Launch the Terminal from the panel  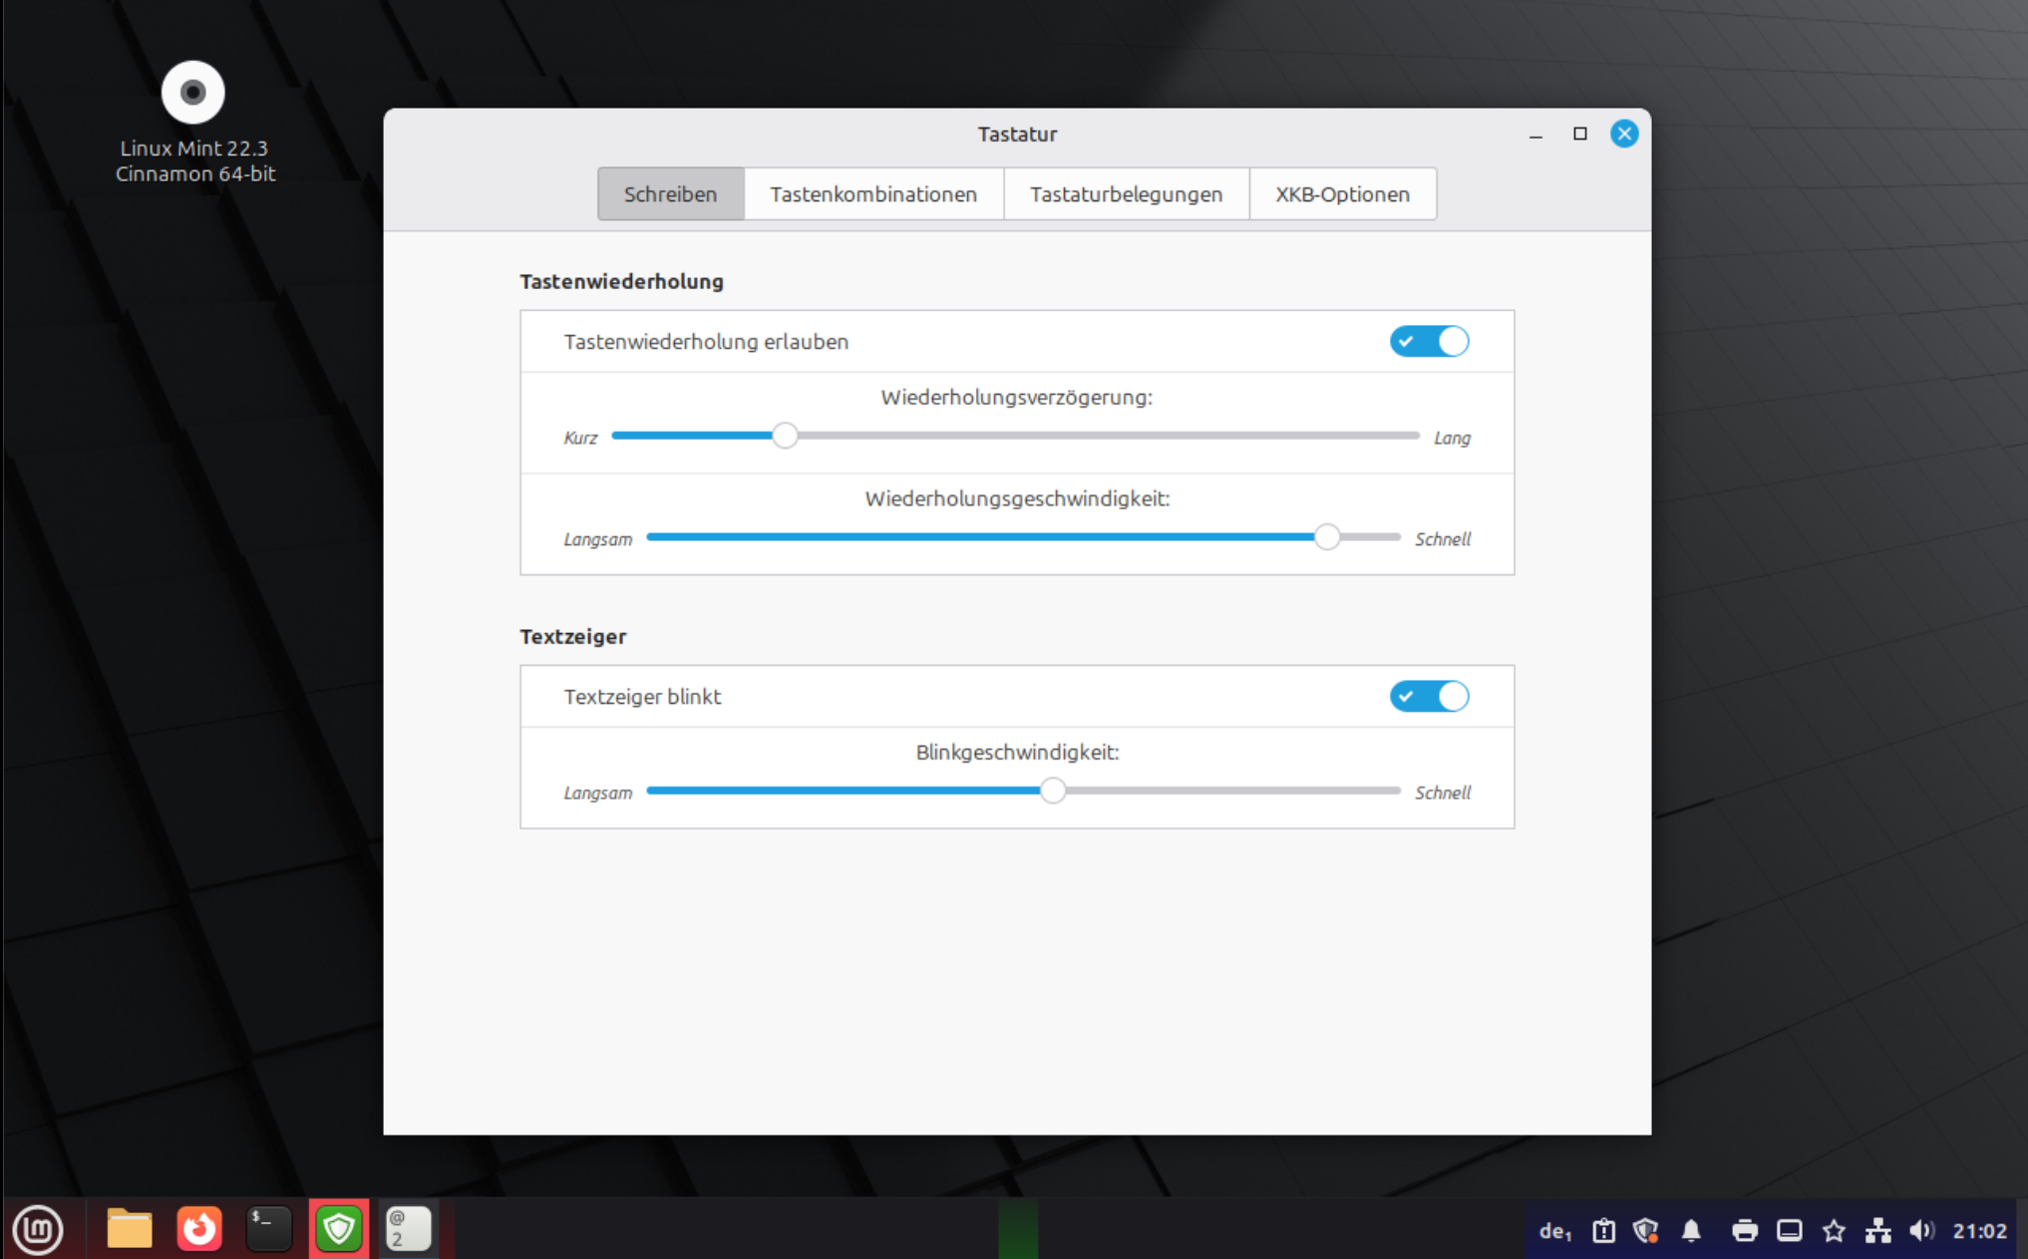(x=268, y=1229)
